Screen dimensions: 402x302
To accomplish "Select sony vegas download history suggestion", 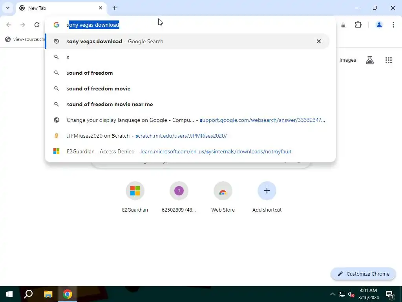I will (x=187, y=41).
